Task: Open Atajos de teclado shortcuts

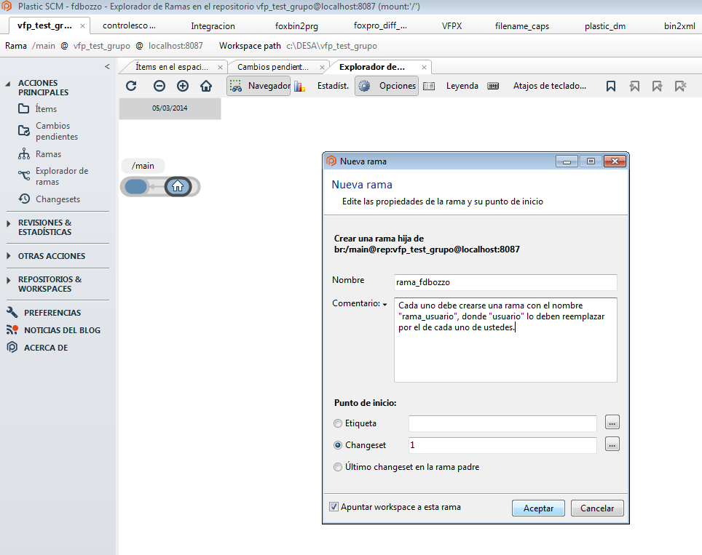Action: [x=537, y=86]
